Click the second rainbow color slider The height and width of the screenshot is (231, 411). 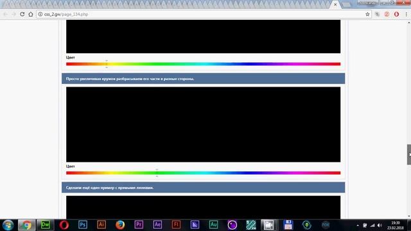[203, 173]
